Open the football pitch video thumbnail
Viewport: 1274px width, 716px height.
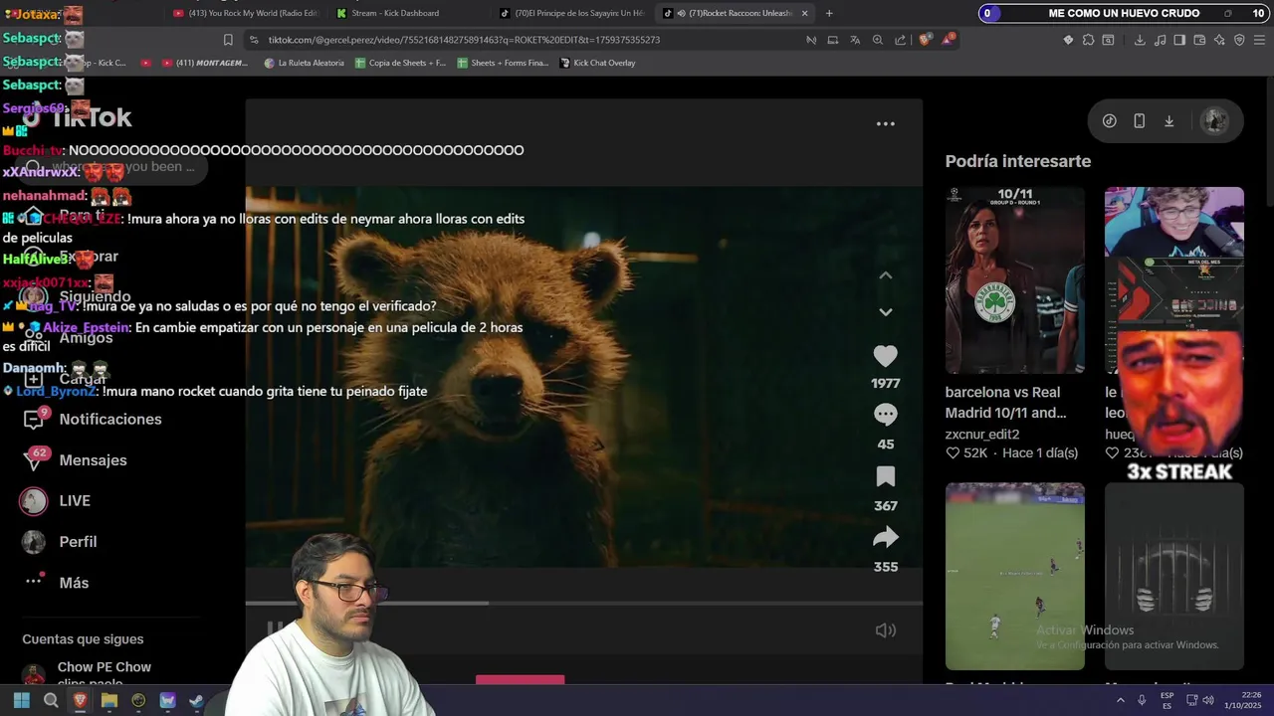(1014, 577)
